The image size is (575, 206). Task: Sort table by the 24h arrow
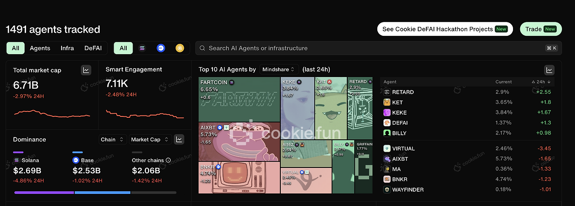[548, 82]
